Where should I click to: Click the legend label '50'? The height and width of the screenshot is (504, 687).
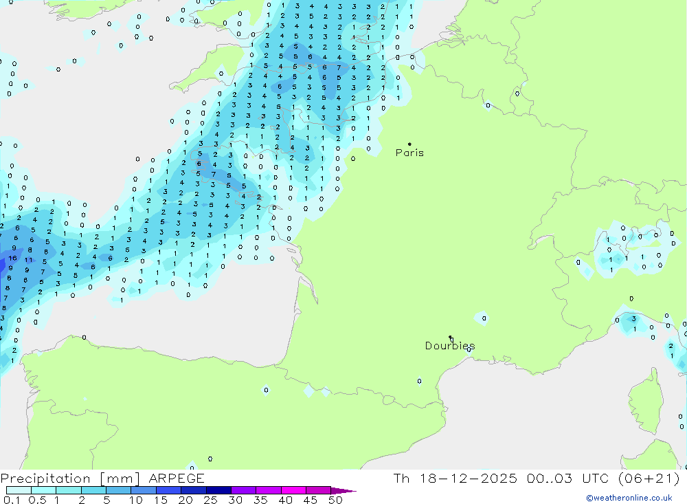click(335, 500)
